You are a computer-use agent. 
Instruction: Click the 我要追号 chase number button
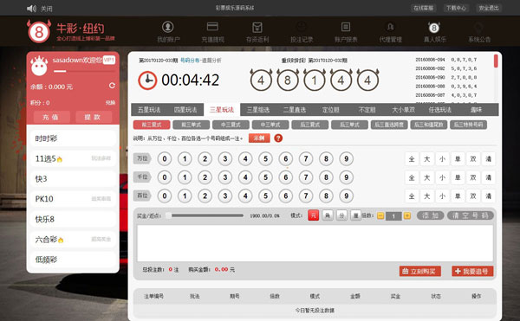click(472, 271)
